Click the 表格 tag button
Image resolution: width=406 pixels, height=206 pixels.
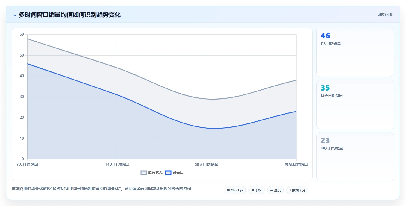(256, 190)
